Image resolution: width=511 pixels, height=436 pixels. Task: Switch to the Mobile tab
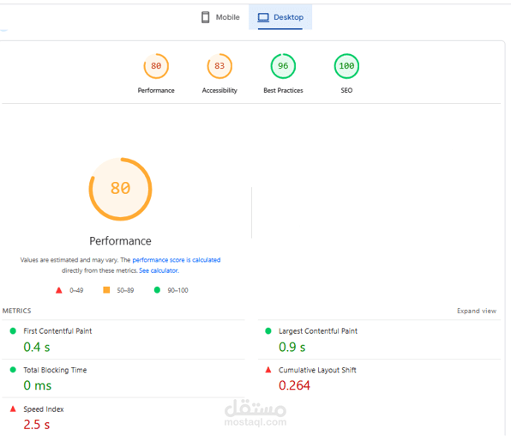pos(220,17)
